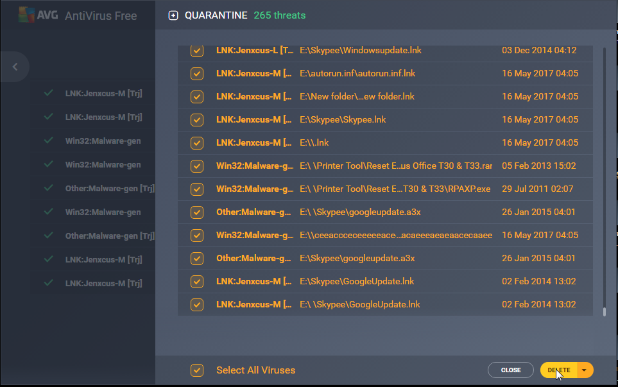Viewport: 618px width, 387px height.
Task: Click the QUARANTINE heading text
Action: (216, 15)
